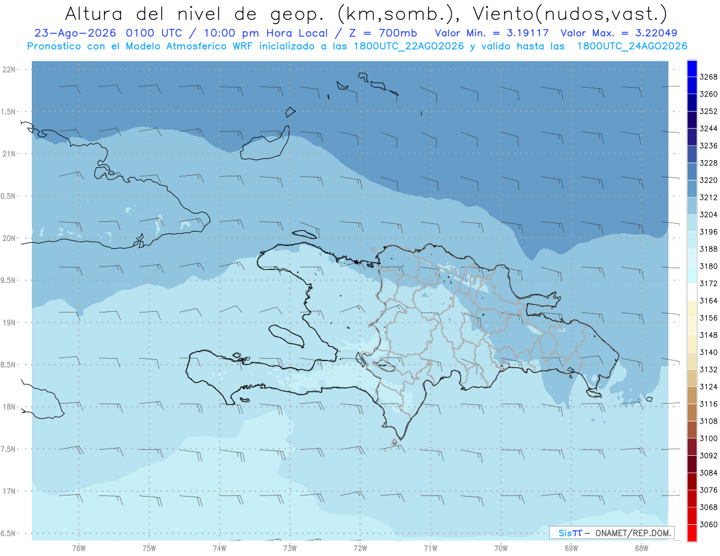This screenshot has width=720, height=556.
Task: Click the '21N' latitude axis label
Action: 9,154
